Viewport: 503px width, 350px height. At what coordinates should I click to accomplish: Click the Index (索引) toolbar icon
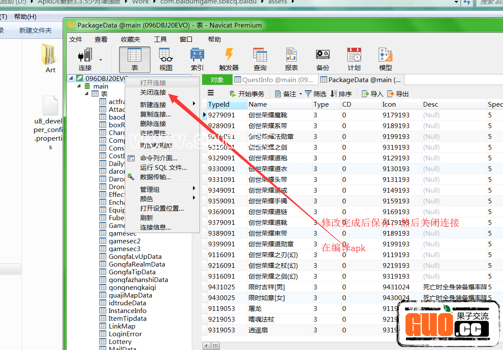(x=197, y=59)
